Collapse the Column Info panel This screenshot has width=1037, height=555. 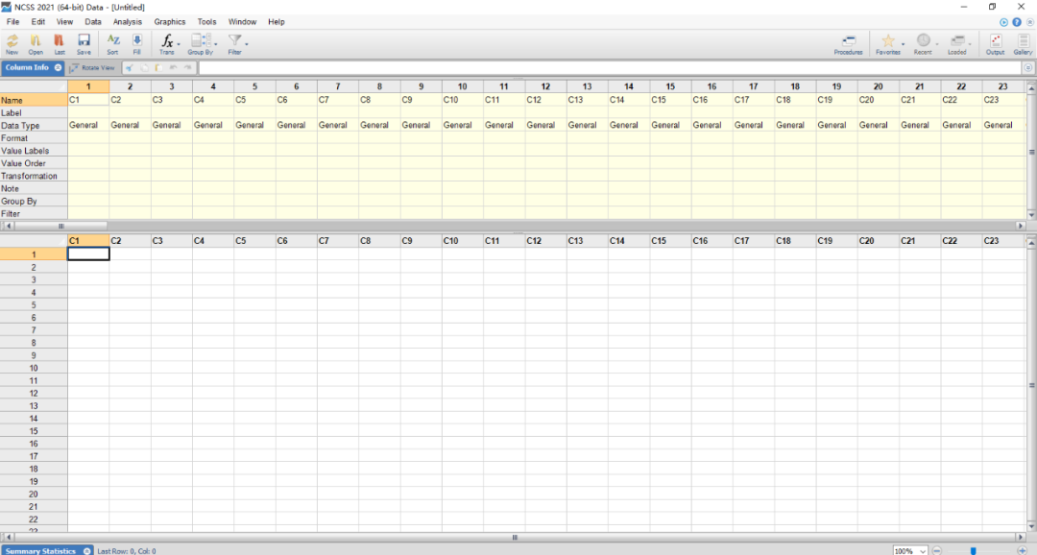58,68
